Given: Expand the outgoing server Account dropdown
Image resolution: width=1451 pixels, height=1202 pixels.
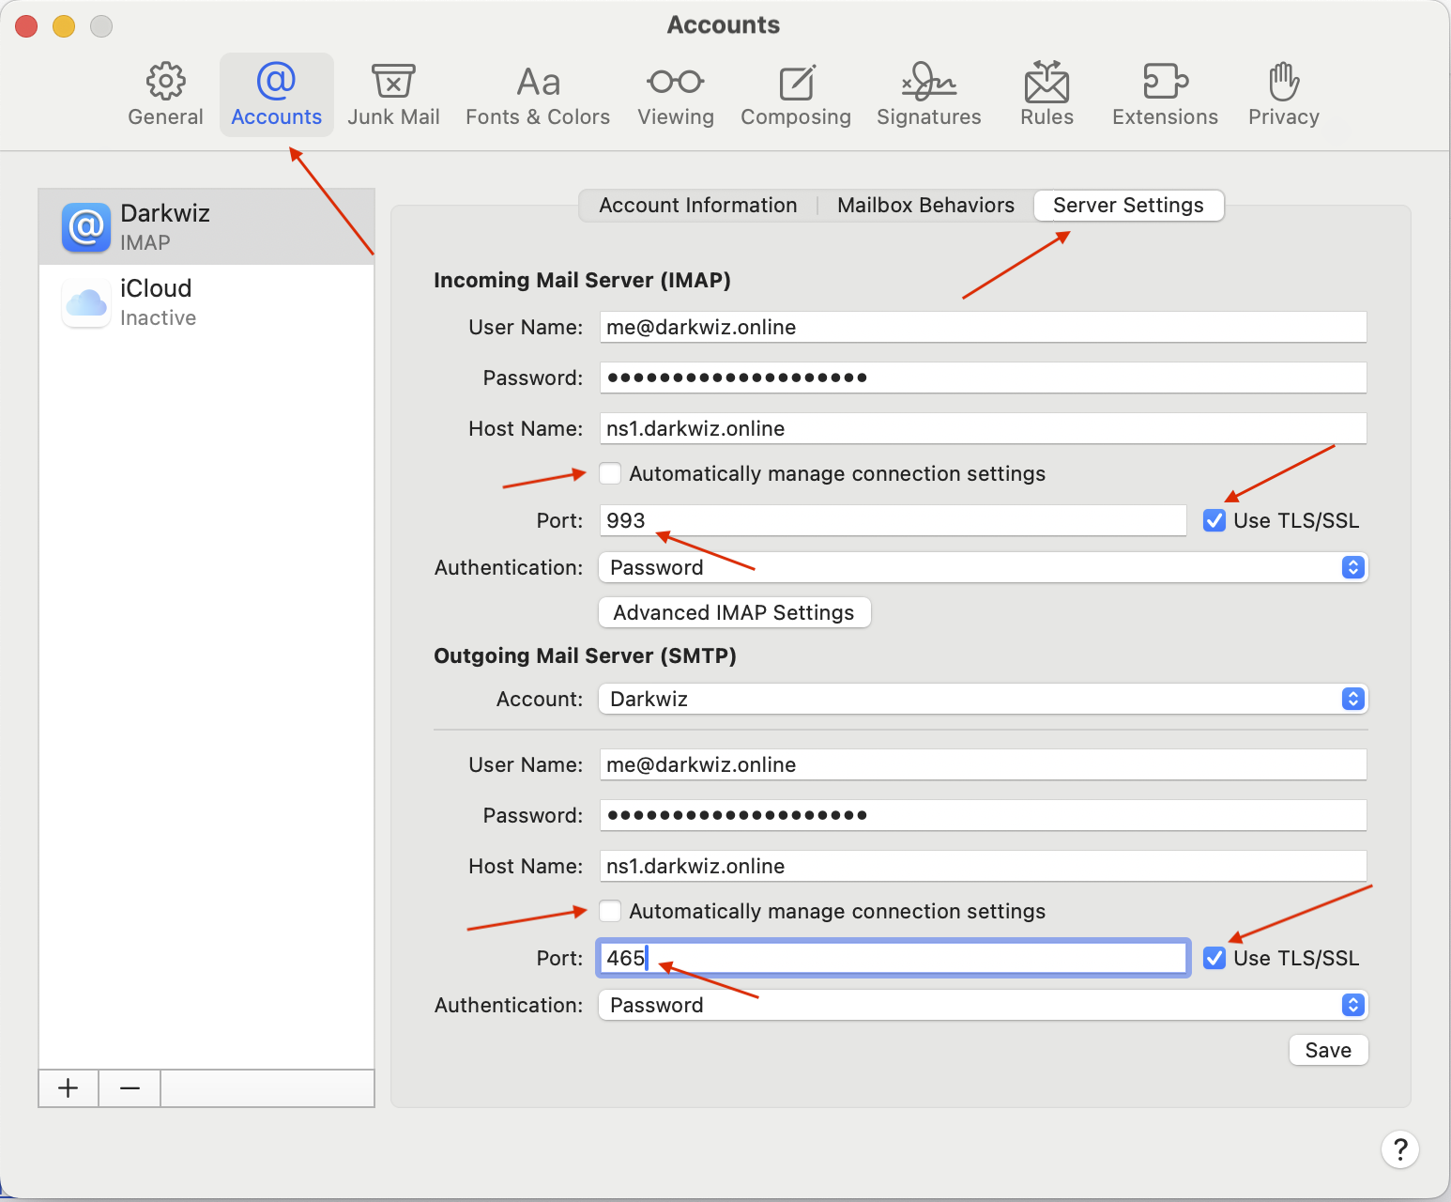Looking at the screenshot, I should tap(983, 699).
